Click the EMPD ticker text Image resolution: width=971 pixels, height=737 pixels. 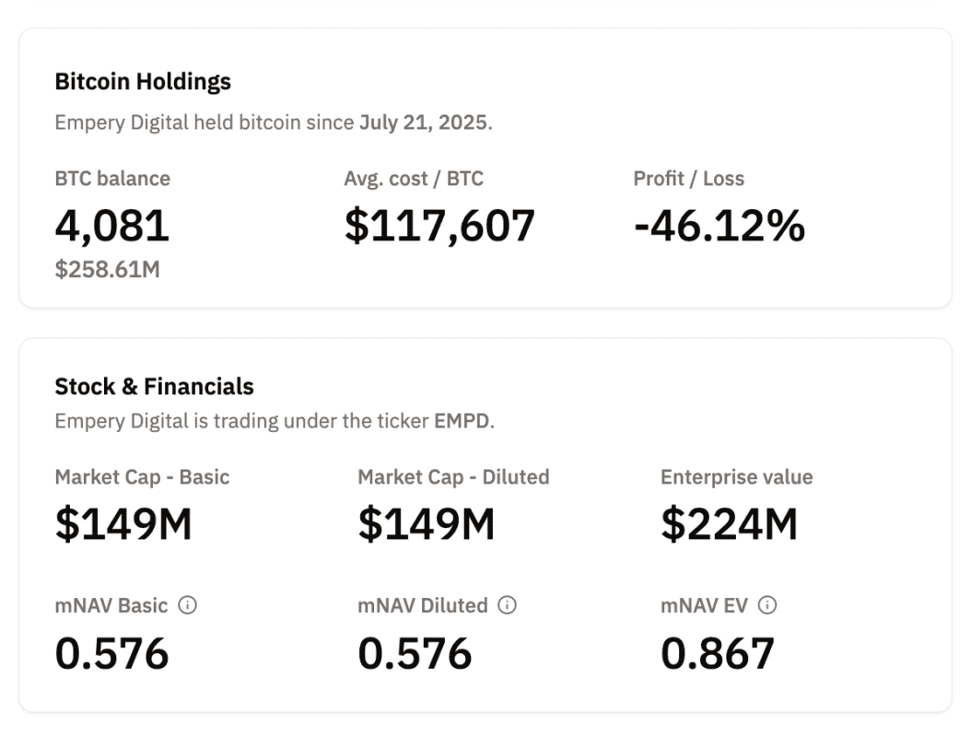[x=463, y=421]
